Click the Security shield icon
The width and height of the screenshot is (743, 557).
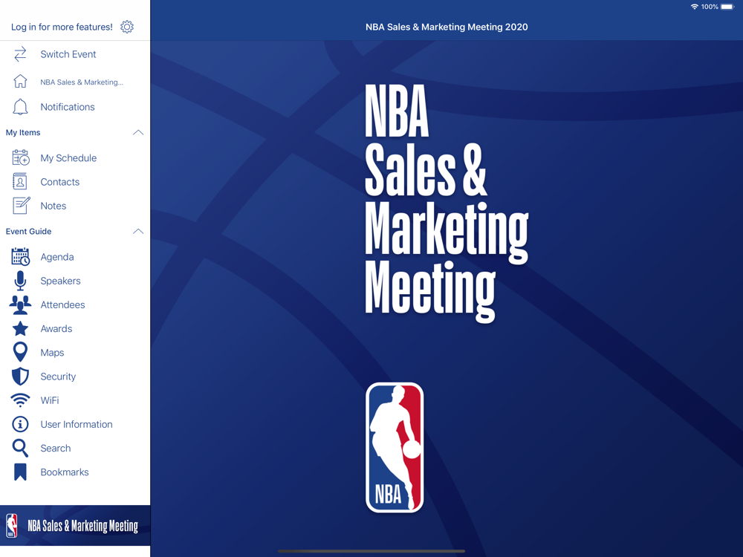click(x=20, y=377)
